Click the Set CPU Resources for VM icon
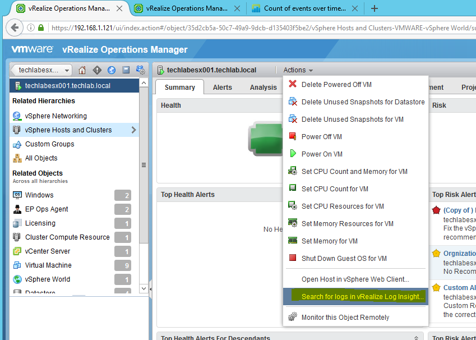This screenshot has height=340, width=476. coord(293,206)
